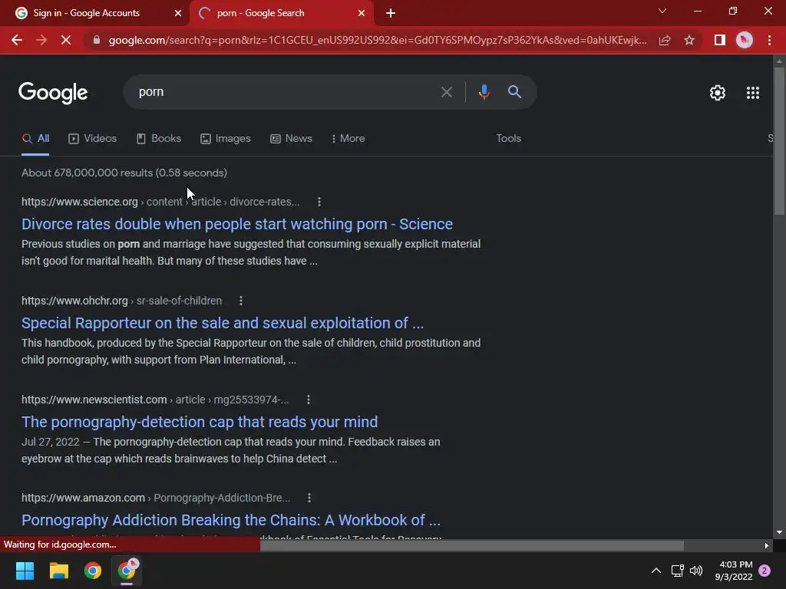Viewport: 786px width, 589px height.
Task: Click horizontal scrollbar right arrow
Action: [767, 545]
